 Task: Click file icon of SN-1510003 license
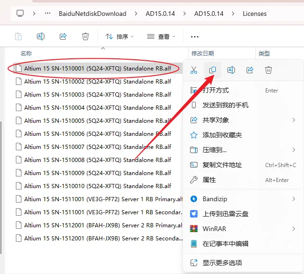(x=19, y=95)
